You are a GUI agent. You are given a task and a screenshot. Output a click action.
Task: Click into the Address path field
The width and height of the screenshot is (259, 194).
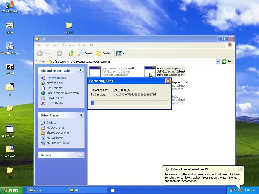click(132, 62)
